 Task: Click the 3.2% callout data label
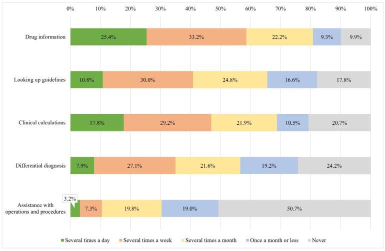[70, 199]
